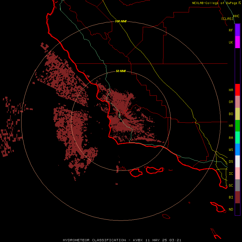Click the WS blue legend swatch

[237, 150]
